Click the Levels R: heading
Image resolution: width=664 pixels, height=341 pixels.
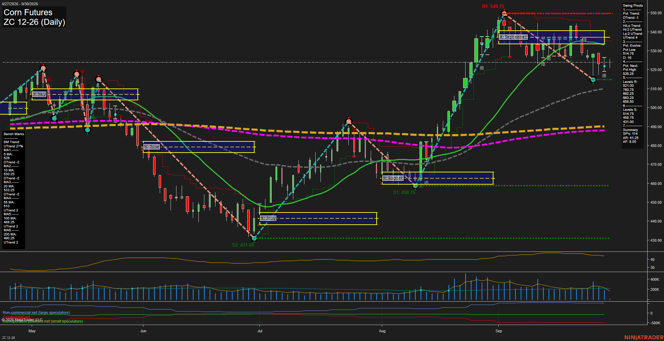pyautogui.click(x=630, y=82)
